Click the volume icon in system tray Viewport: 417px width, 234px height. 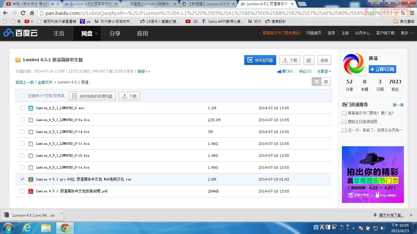point(383,228)
